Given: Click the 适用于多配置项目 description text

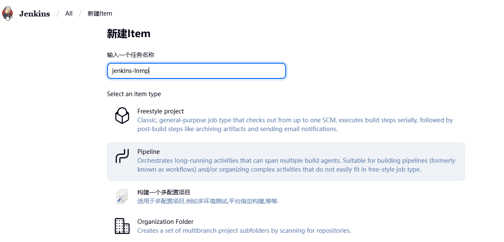Looking at the screenshot, I should pyautogui.click(x=208, y=202).
